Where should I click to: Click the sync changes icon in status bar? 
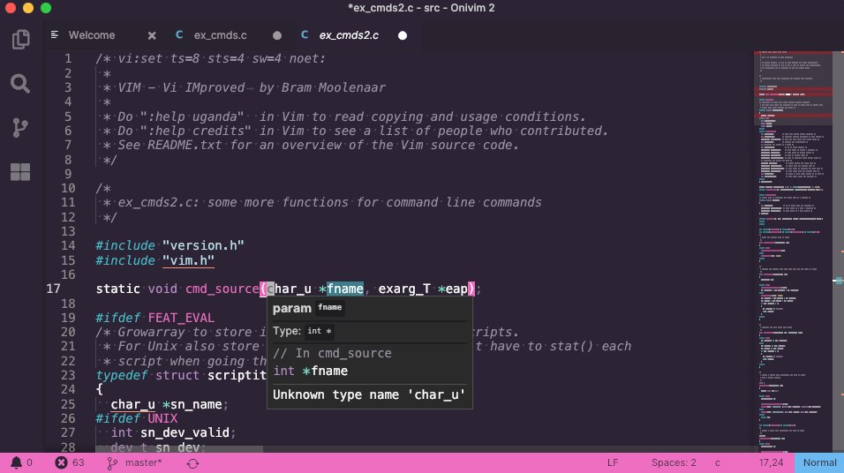[x=192, y=462]
